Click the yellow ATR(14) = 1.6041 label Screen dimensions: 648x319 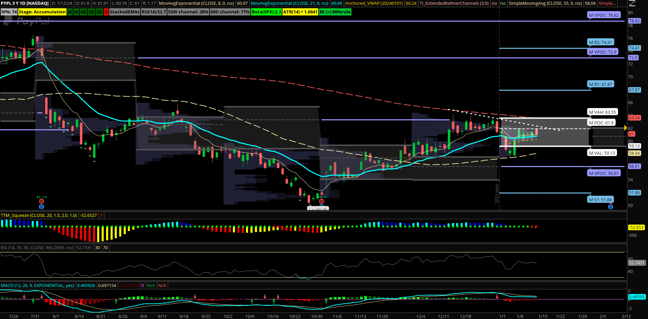[x=300, y=12]
